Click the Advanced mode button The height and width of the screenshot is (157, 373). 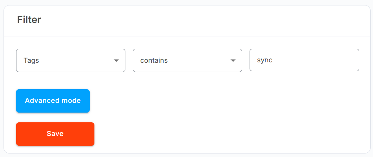pyautogui.click(x=53, y=101)
